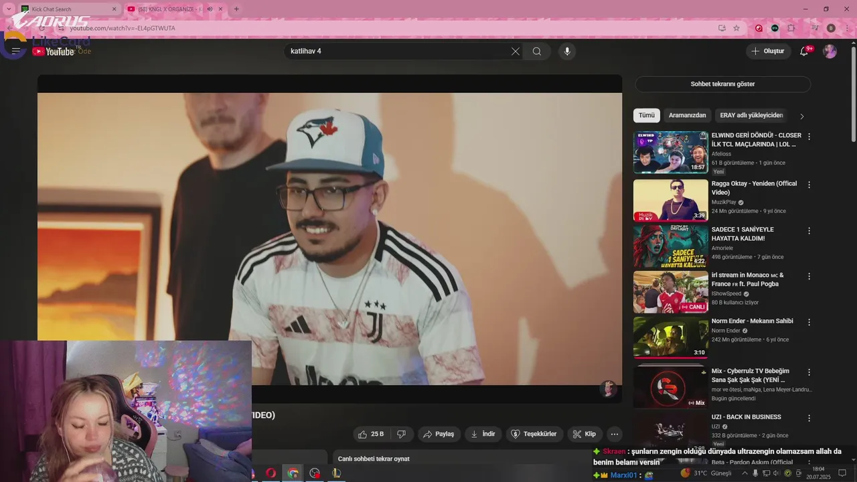Screen dimensions: 857x482
Task: Open the YouTube hamburger guide menu
Action: pyautogui.click(x=16, y=51)
